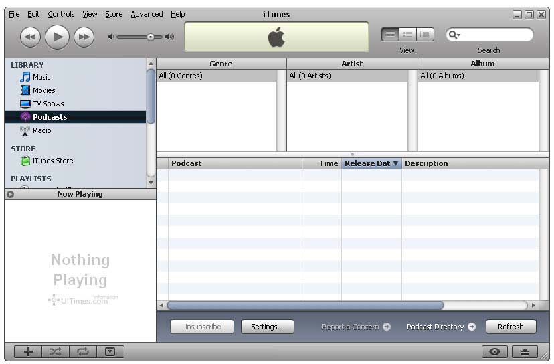Add a new playlist with plus icon
Image resolution: width=554 pixels, height=364 pixels.
pos(28,352)
